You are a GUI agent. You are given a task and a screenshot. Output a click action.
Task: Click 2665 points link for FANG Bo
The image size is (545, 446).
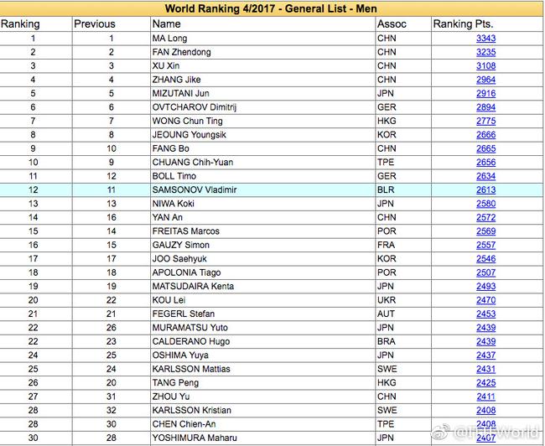485,148
